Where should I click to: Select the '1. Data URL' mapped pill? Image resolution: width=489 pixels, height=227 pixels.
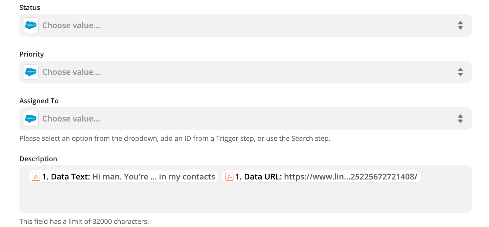pos(326,177)
